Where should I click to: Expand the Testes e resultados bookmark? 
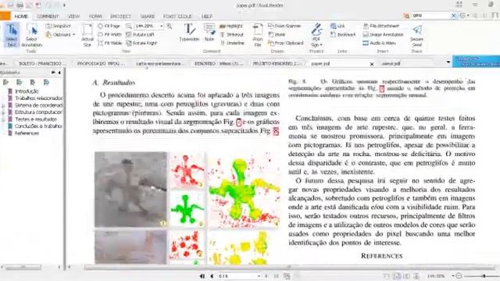tap(3, 119)
